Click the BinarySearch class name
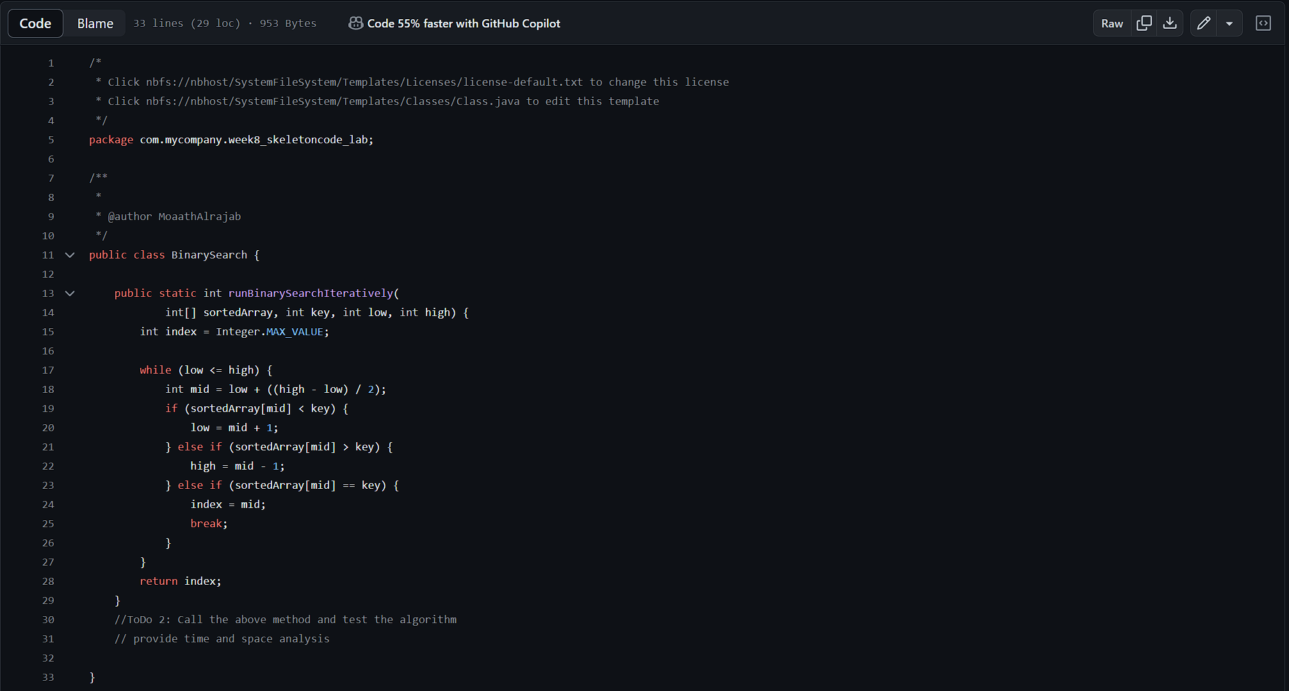Viewport: 1289px width, 691px height. coord(209,255)
